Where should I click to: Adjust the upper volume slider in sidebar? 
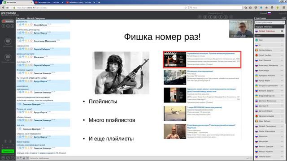(8, 145)
